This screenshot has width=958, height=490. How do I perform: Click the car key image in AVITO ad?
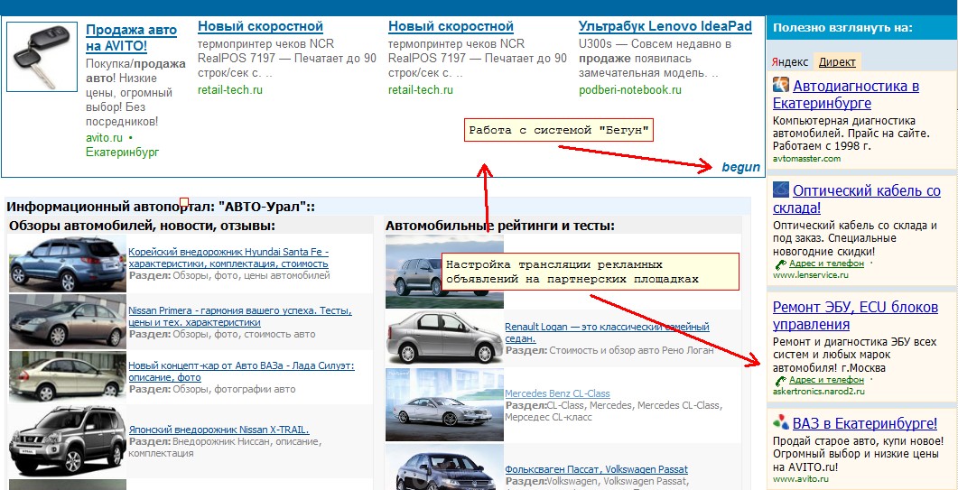pos(42,57)
